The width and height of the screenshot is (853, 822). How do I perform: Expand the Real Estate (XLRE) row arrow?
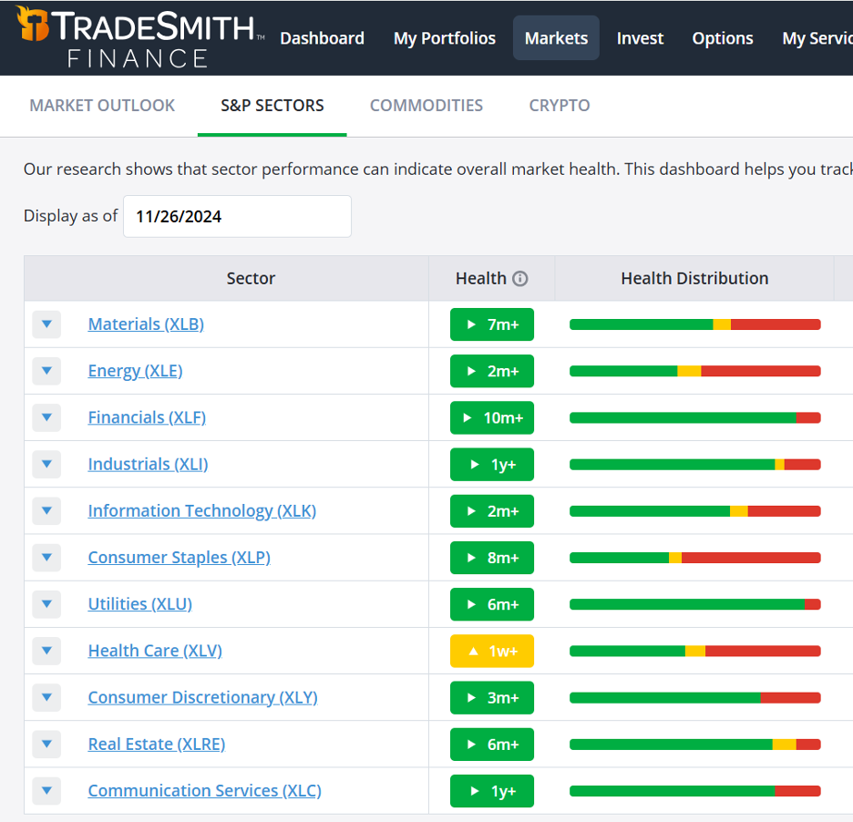(46, 745)
